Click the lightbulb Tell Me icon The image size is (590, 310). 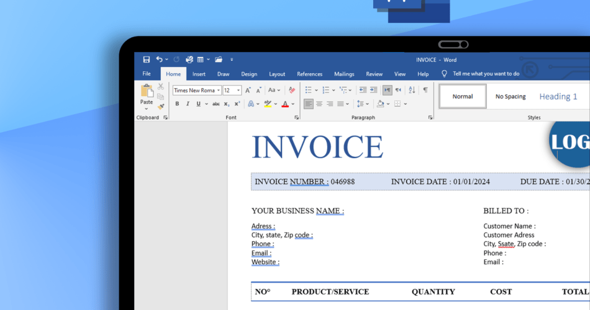445,74
